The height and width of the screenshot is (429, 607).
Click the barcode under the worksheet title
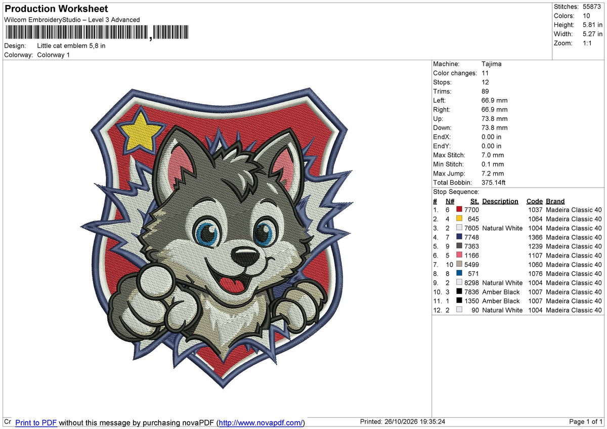(x=97, y=32)
